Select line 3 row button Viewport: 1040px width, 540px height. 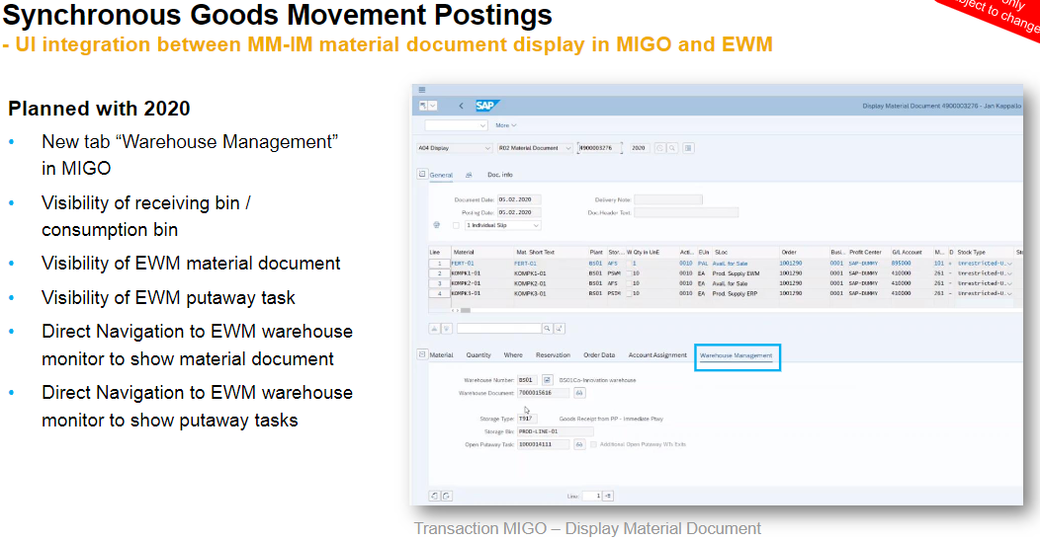[x=439, y=283]
